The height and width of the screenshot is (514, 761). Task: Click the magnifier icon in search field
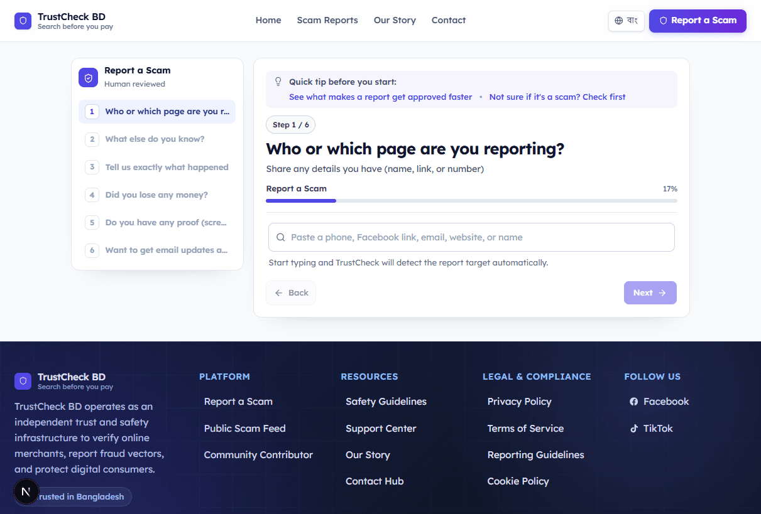pyautogui.click(x=281, y=237)
